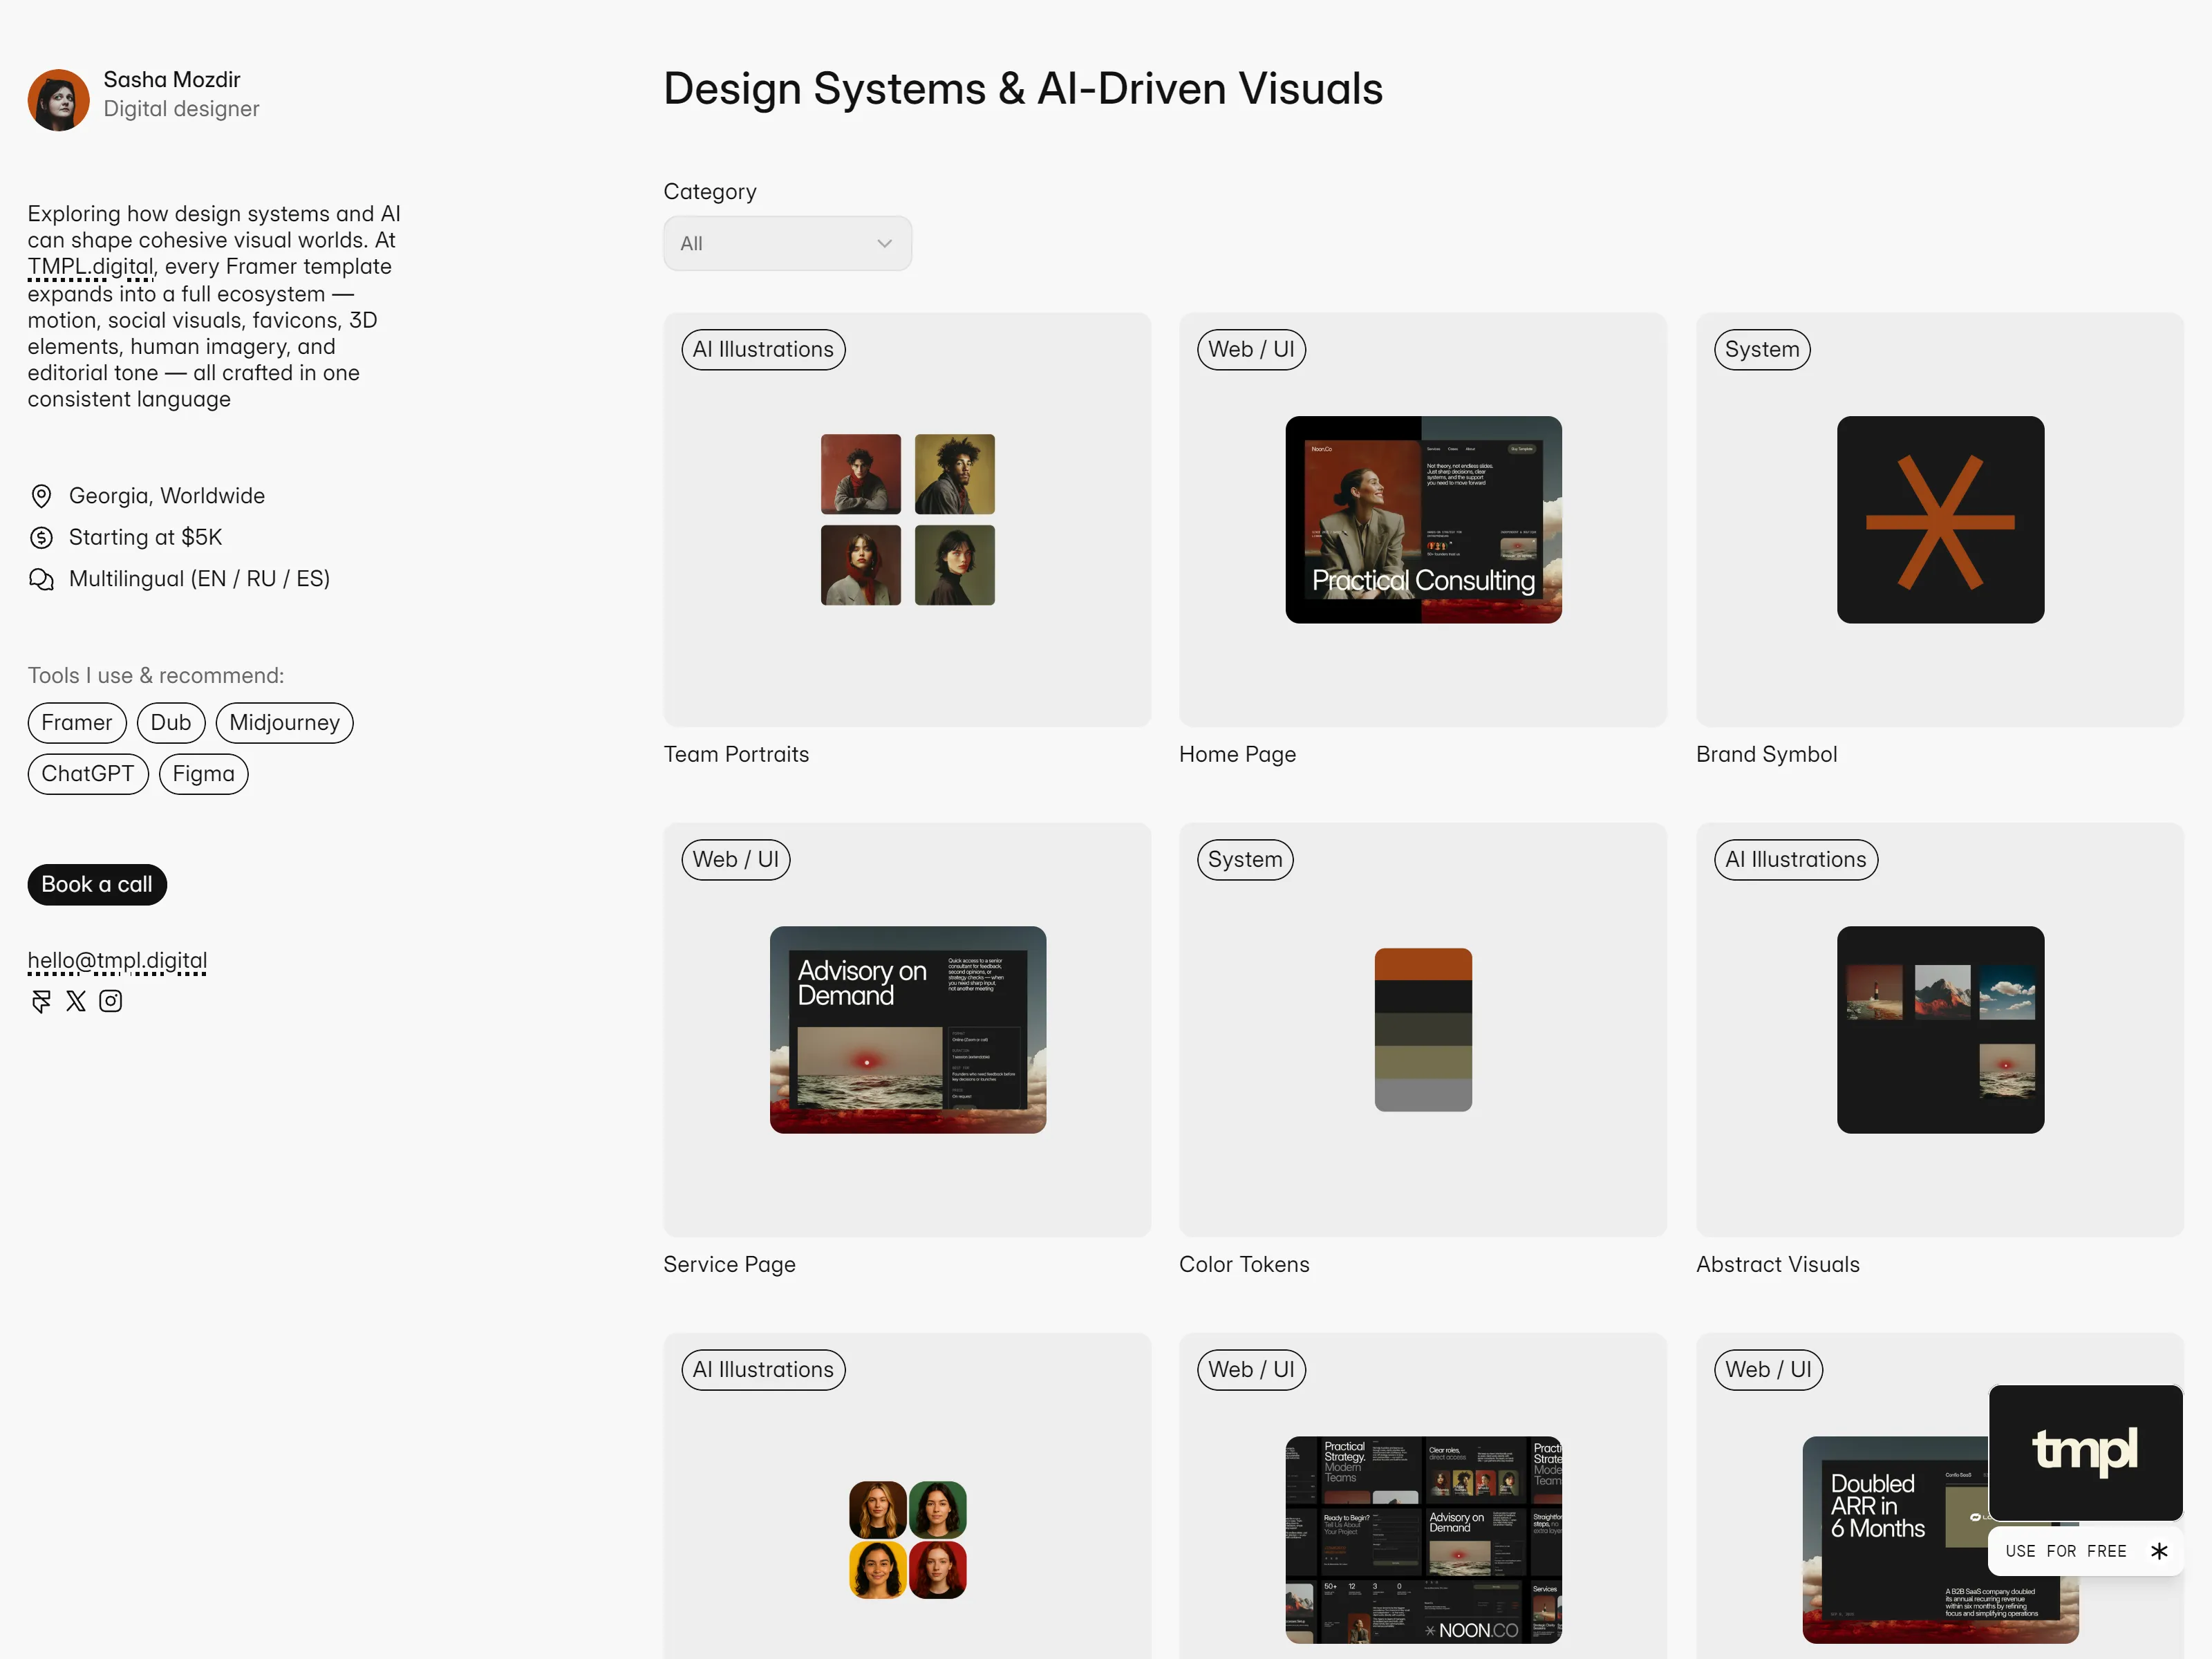Click the asterisk icon on Use For Free
The image size is (2212, 1659).
[2159, 1551]
